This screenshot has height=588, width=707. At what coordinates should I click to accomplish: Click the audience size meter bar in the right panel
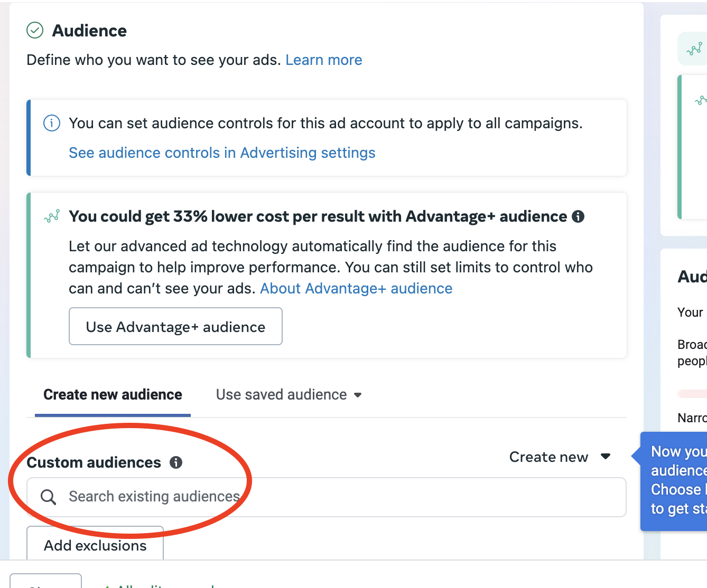(x=693, y=393)
